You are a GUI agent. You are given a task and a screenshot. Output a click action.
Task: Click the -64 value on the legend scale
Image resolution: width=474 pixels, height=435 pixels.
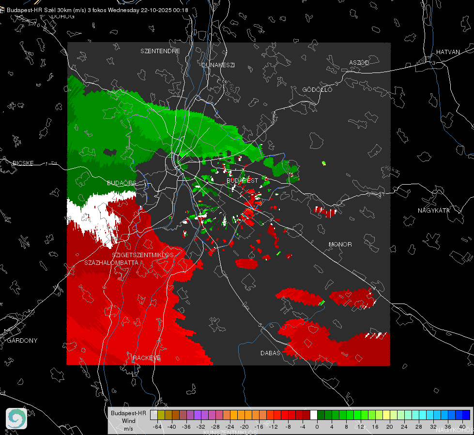pos(157,427)
